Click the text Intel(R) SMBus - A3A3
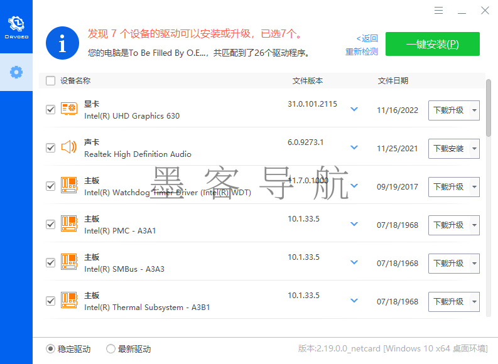This screenshot has width=498, height=364. coord(124,269)
